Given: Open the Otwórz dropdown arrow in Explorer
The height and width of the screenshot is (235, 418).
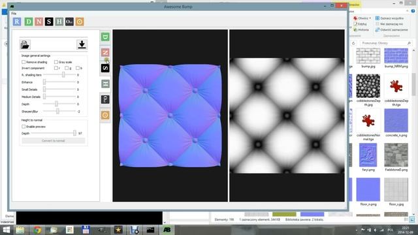Looking at the screenshot, I should (x=370, y=18).
